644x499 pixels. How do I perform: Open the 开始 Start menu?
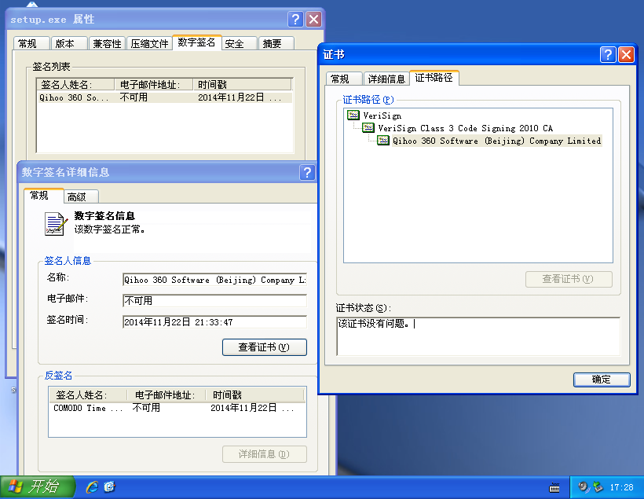(38, 487)
